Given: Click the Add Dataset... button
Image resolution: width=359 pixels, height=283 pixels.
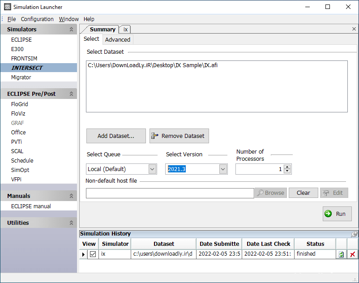Looking at the screenshot, I should [x=116, y=136].
